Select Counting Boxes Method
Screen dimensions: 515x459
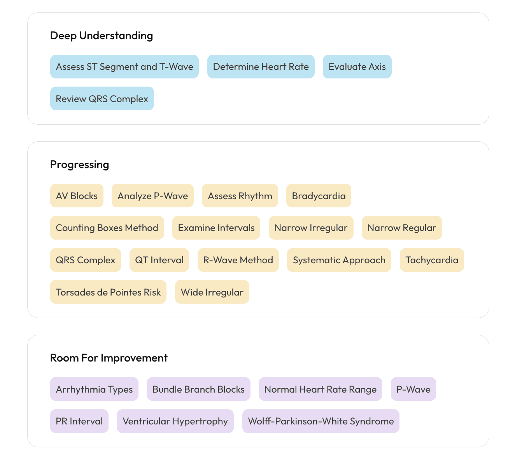(x=107, y=228)
